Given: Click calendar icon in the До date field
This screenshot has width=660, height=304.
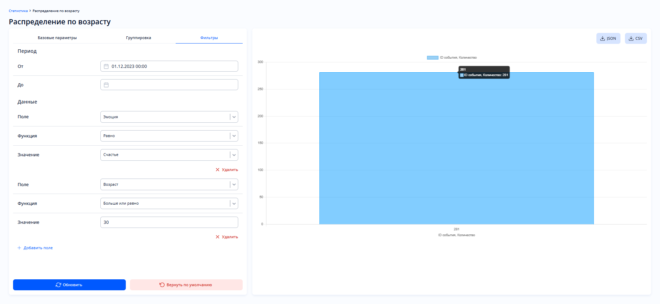Looking at the screenshot, I should (106, 85).
